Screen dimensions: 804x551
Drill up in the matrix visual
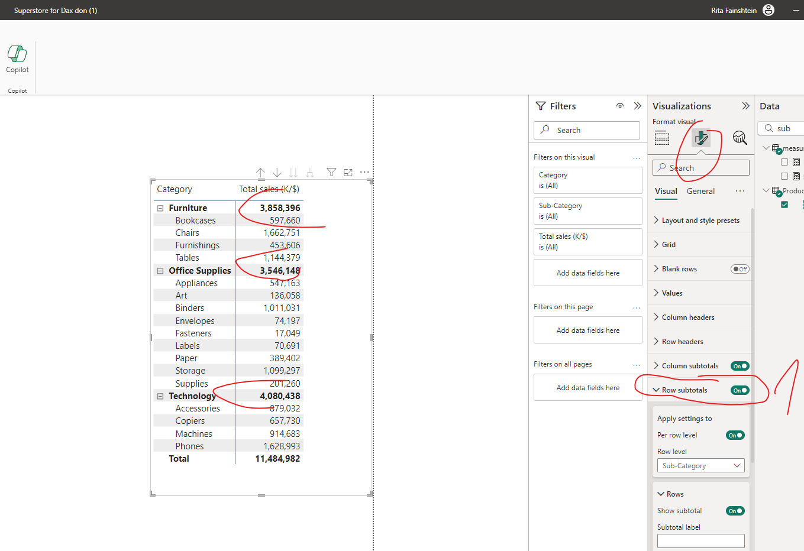coord(260,173)
